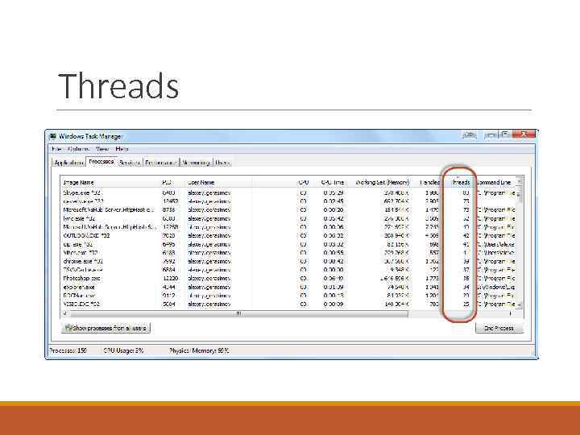
Task: Switch to the Services tab
Action: click(130, 163)
